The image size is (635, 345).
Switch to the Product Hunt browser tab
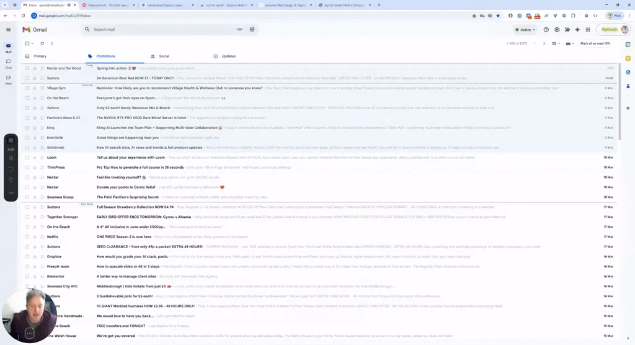(x=108, y=5)
